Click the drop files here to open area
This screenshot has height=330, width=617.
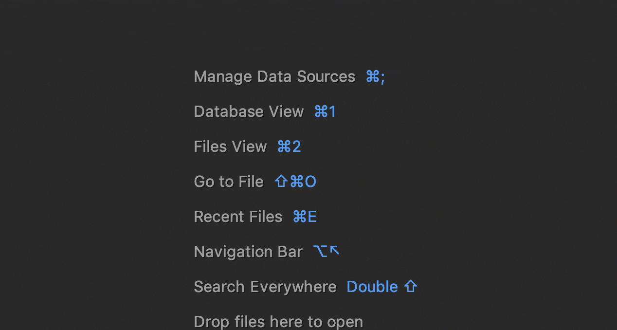pyautogui.click(x=278, y=321)
